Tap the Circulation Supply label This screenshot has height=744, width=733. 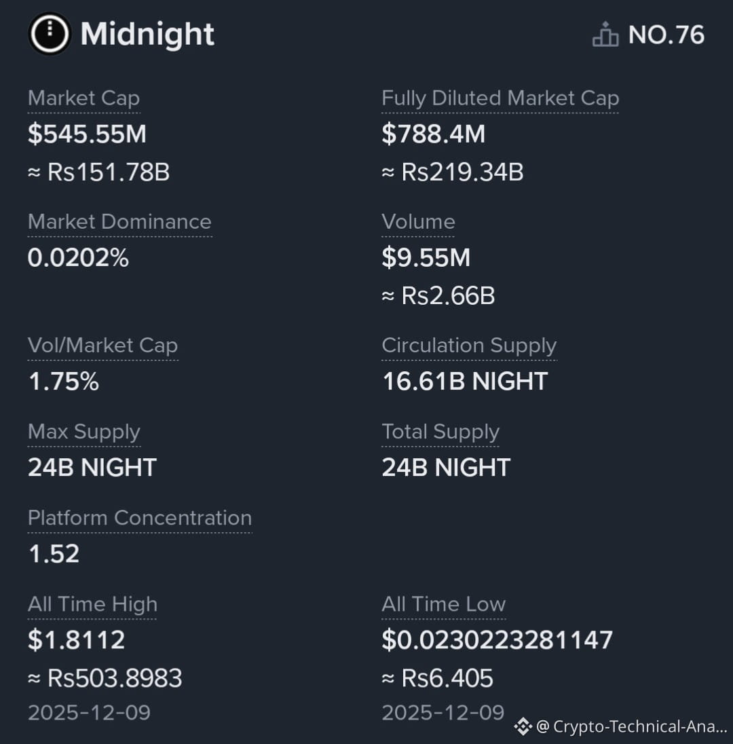click(x=469, y=346)
